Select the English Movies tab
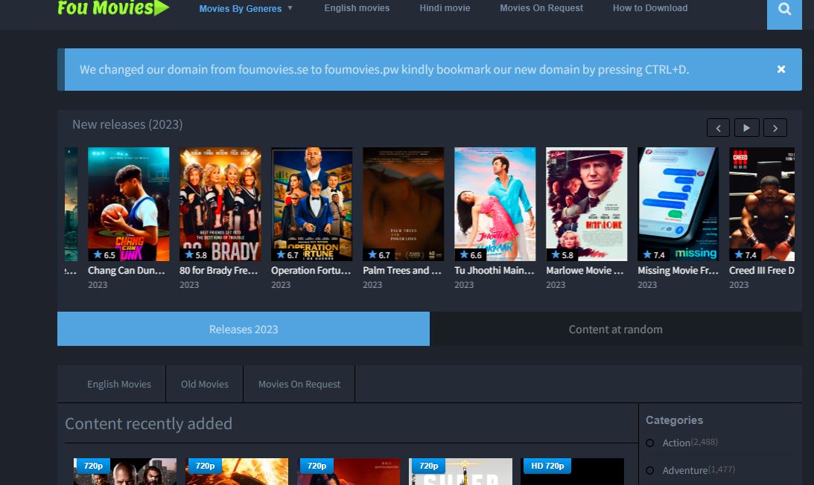Screen dimensions: 814x485 pos(119,385)
